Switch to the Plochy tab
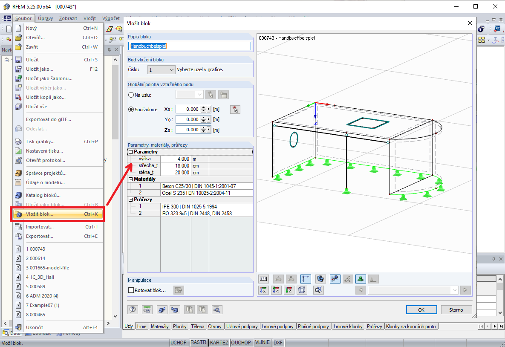The image size is (505, 347). pyautogui.click(x=179, y=326)
